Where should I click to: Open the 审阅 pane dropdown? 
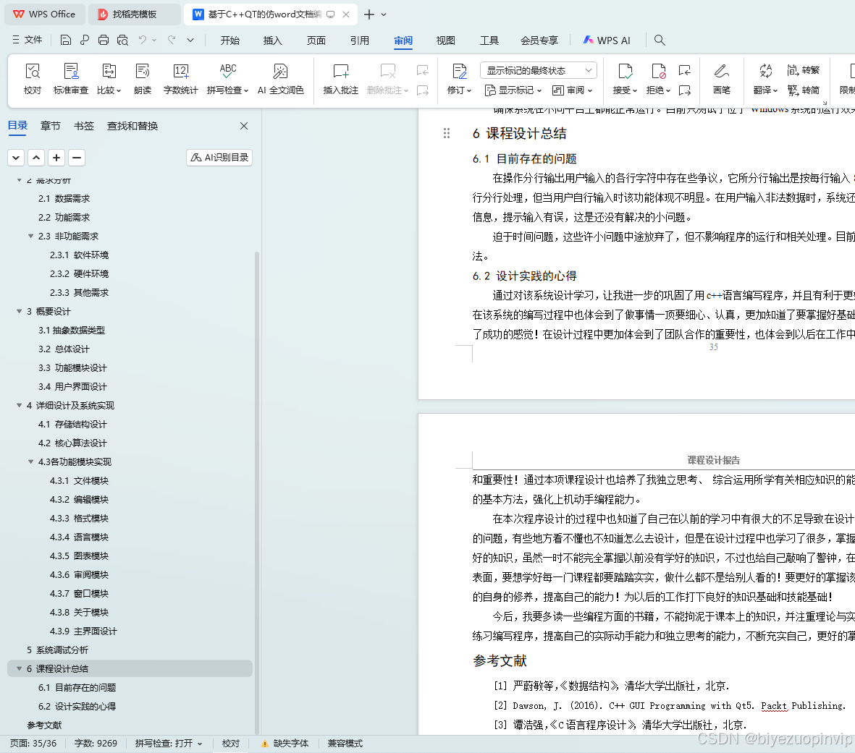572,90
